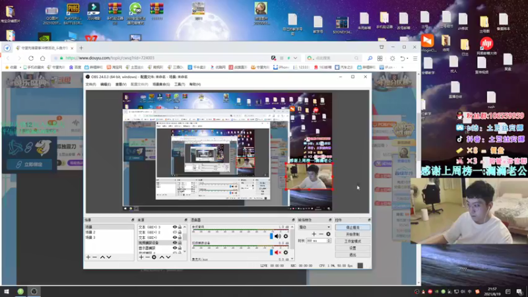This screenshot has height=297, width=528.
Task: Toggle visibility of 文本 (GDI+) 2 source
Action: point(174,232)
